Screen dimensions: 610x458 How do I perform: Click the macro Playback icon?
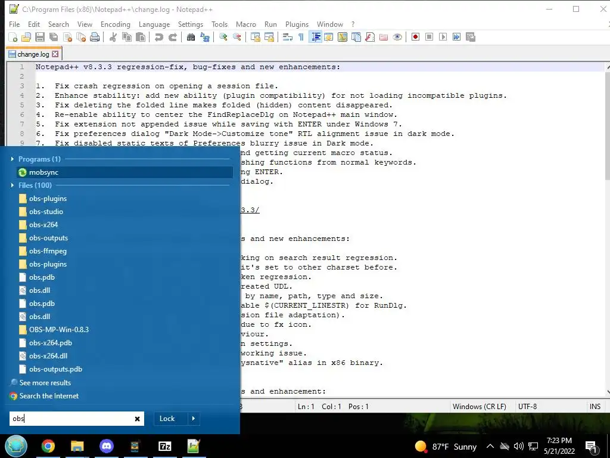click(443, 37)
